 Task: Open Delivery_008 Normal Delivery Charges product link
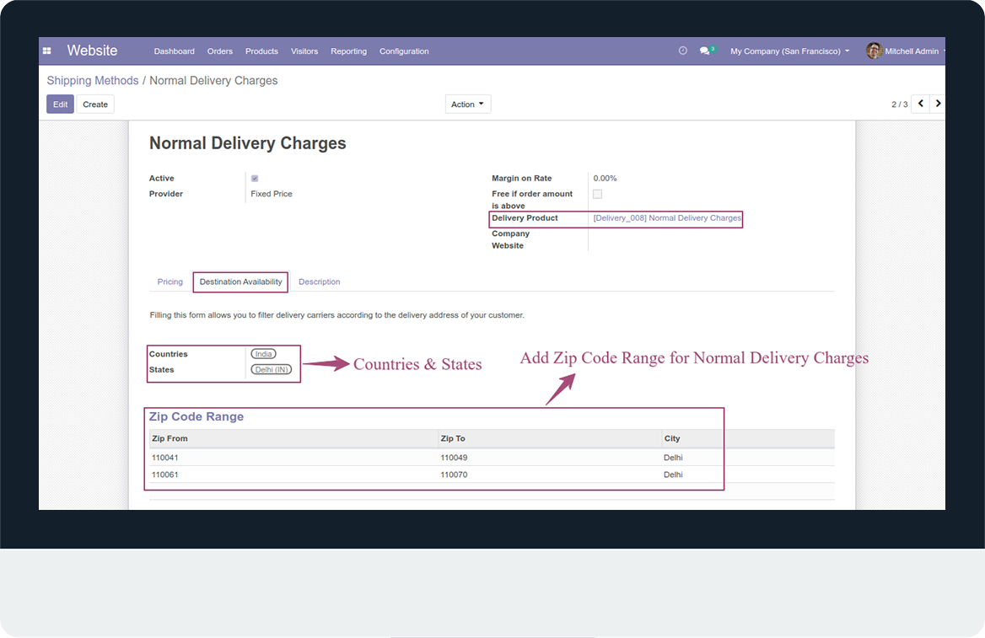tap(667, 218)
